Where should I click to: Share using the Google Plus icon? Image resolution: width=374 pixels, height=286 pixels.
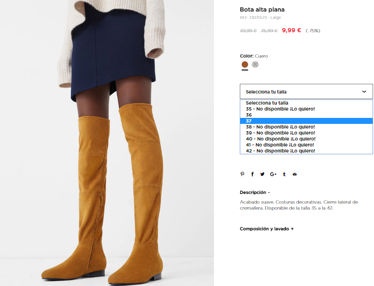point(273,174)
